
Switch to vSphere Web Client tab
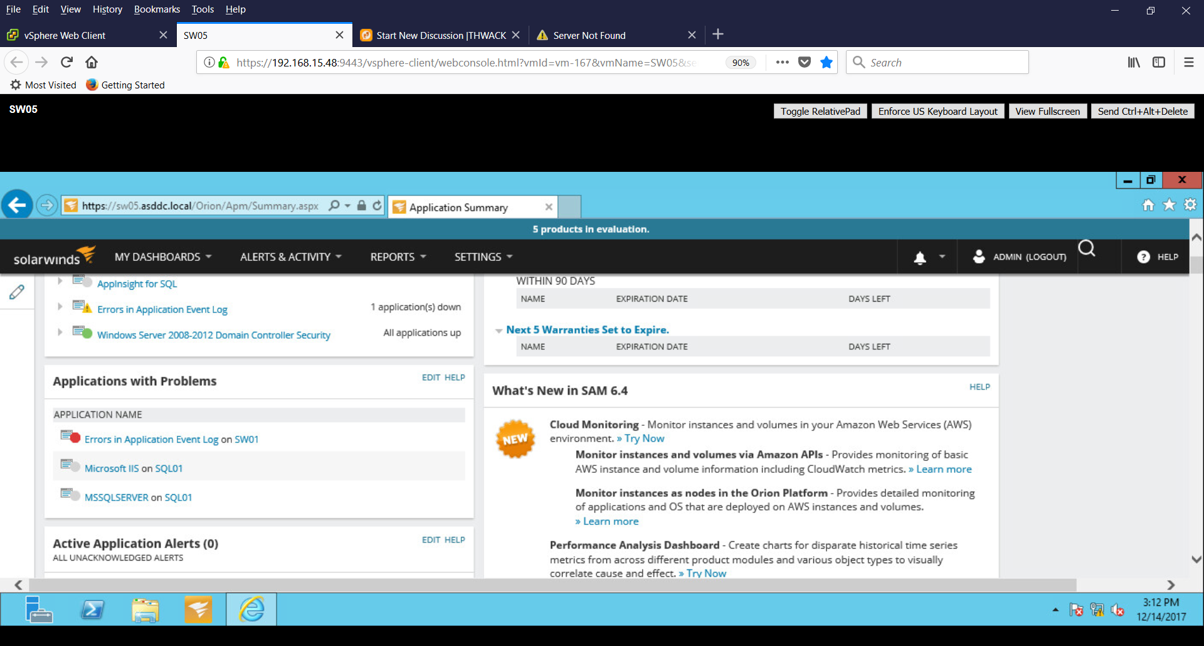click(88, 35)
